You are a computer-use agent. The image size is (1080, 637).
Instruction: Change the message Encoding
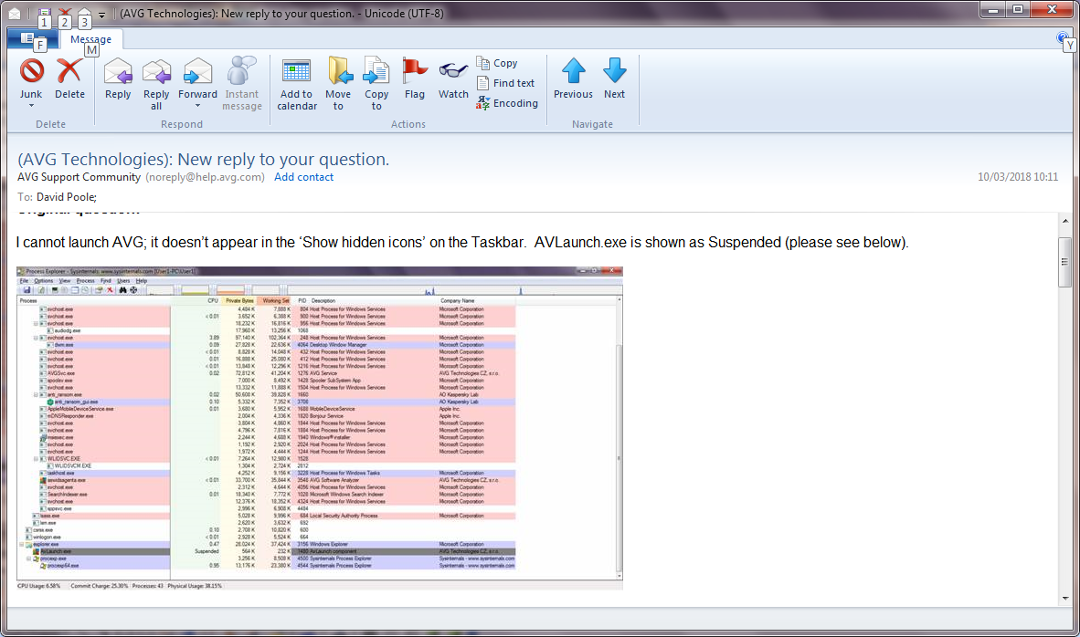coord(507,103)
